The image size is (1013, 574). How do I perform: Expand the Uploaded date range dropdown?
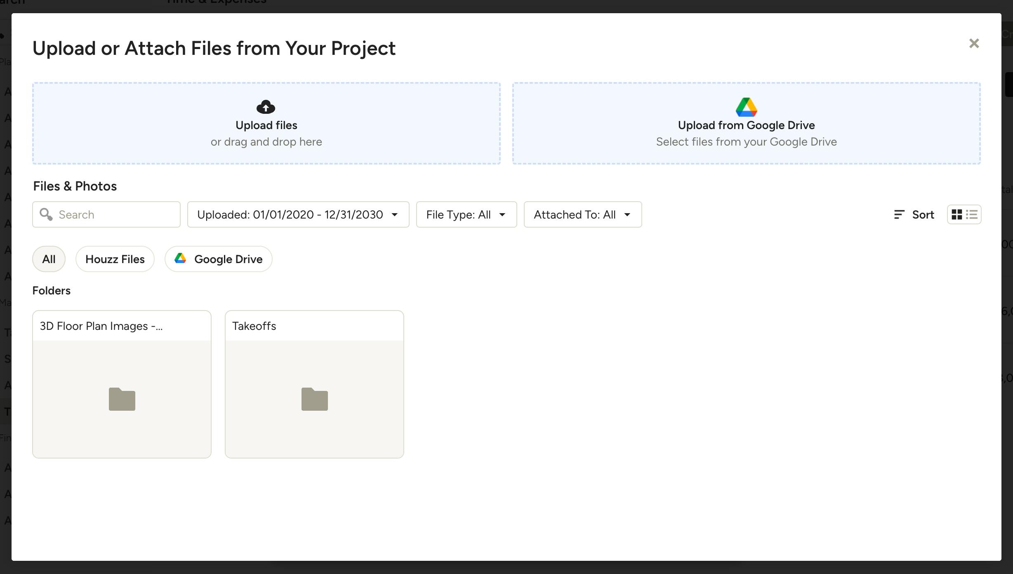298,214
